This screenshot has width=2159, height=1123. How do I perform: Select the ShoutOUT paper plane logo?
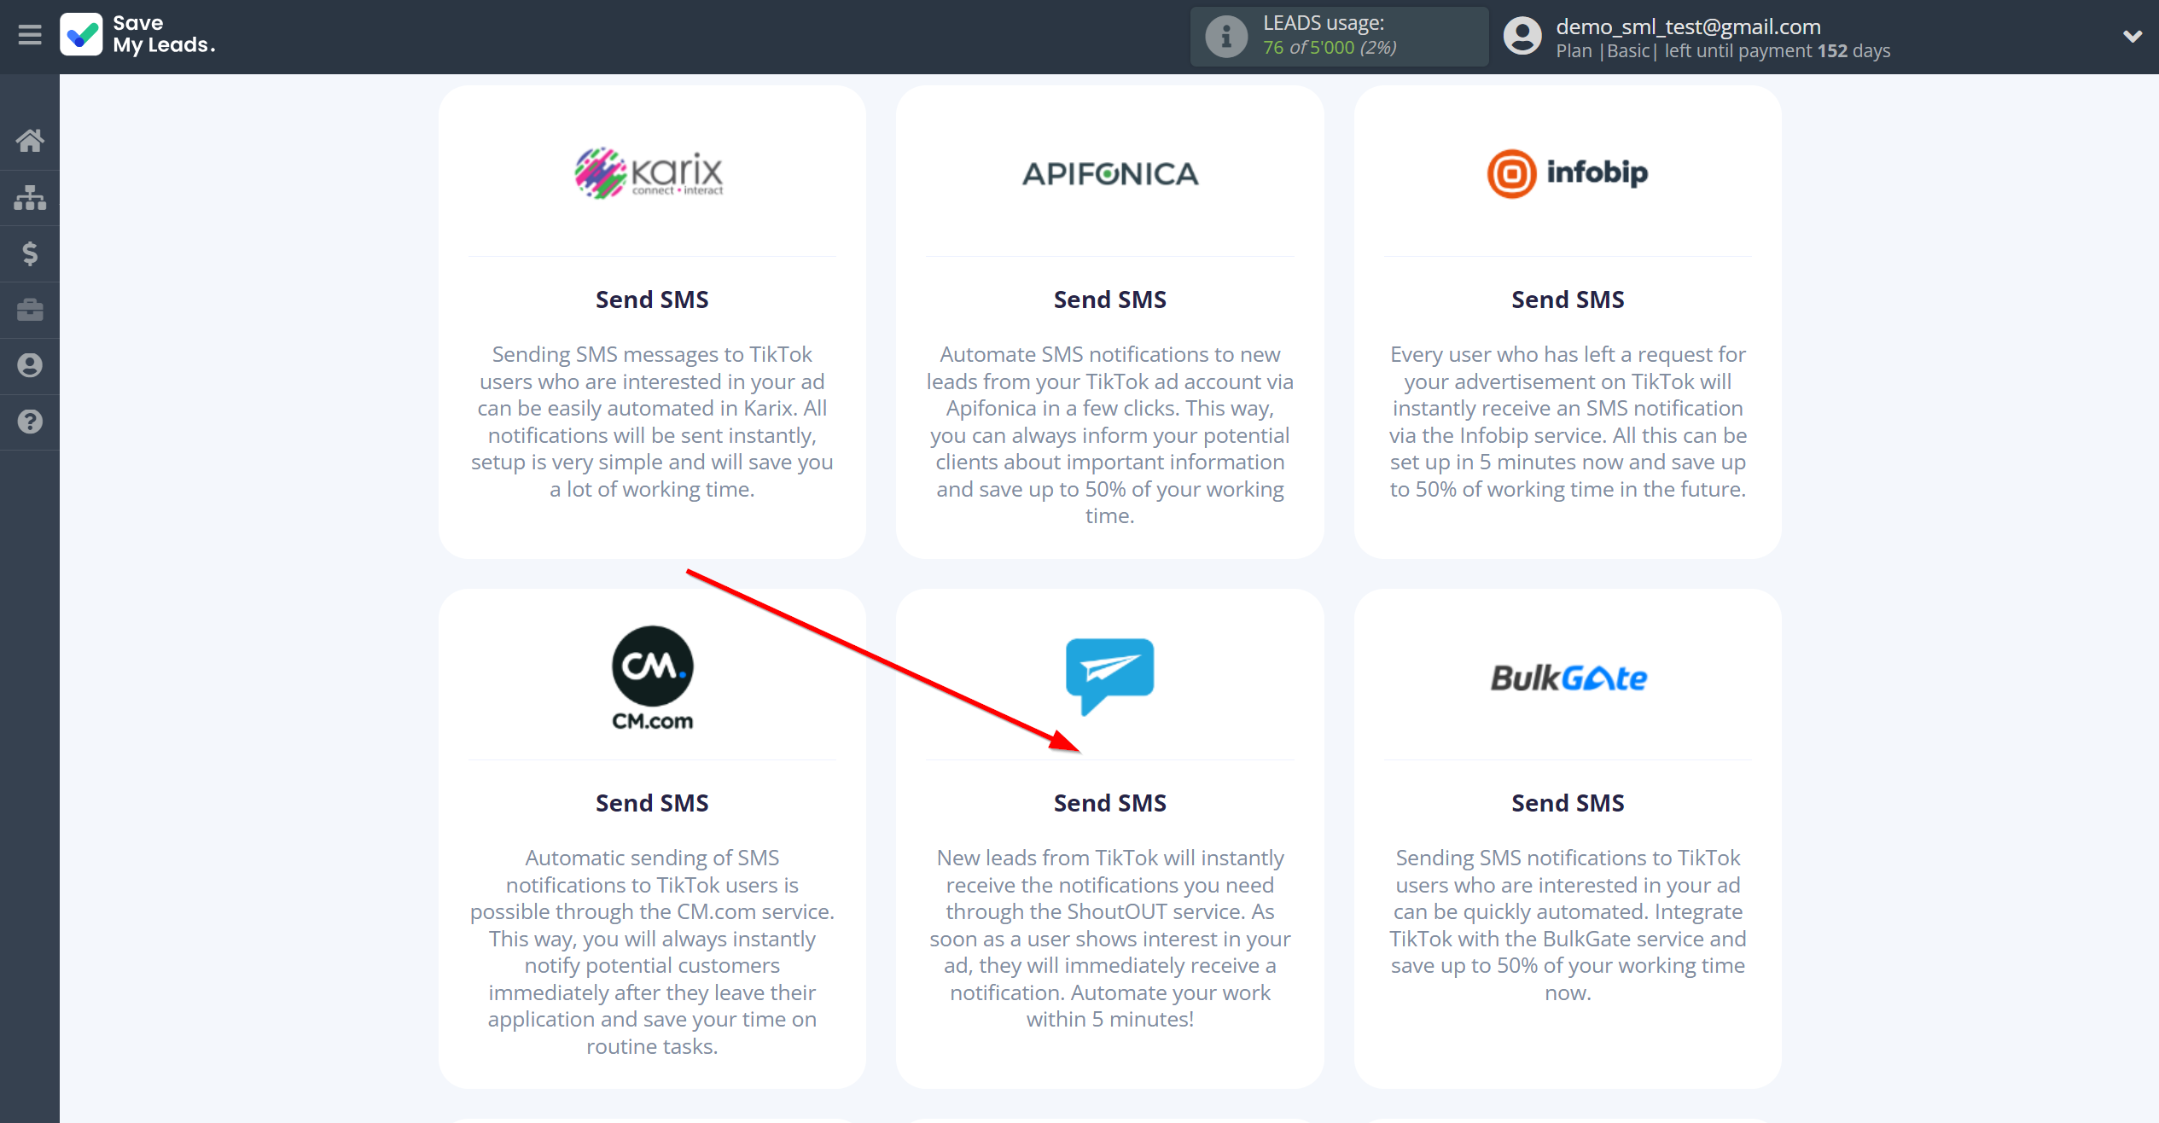tap(1109, 676)
